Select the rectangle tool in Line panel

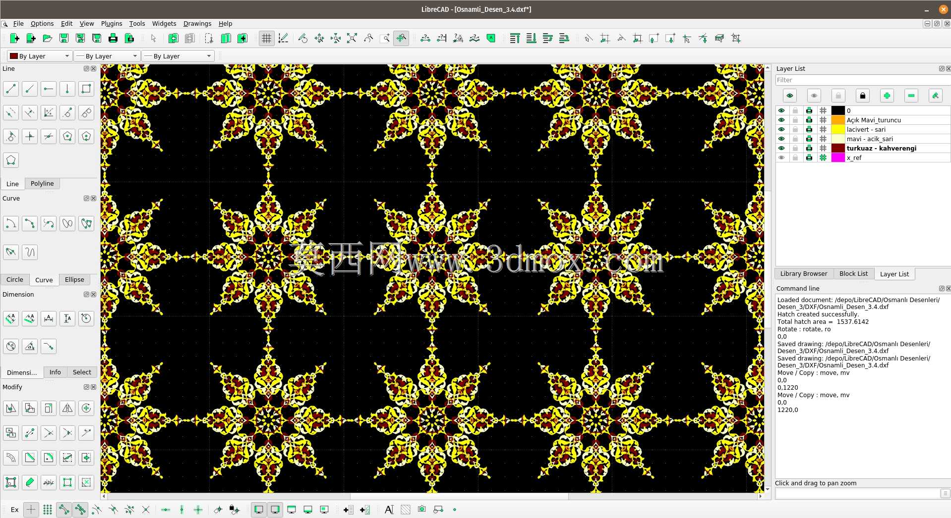86,89
